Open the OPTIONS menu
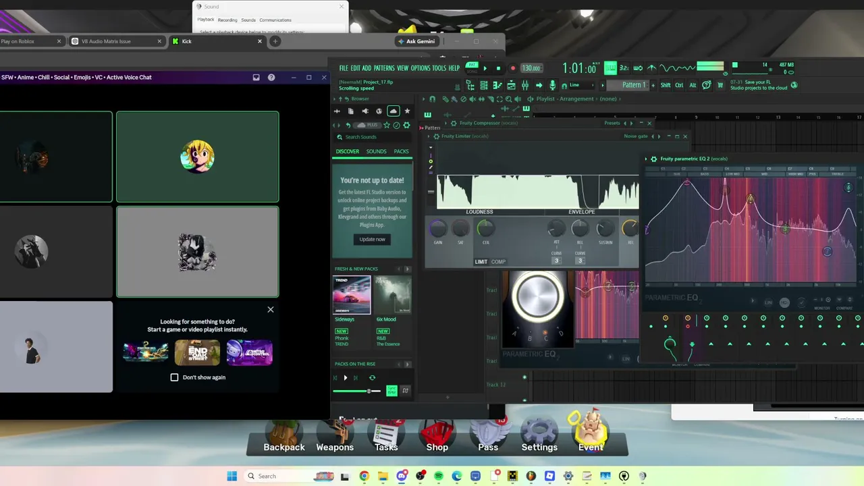Image resolution: width=864 pixels, height=486 pixels. (x=421, y=68)
